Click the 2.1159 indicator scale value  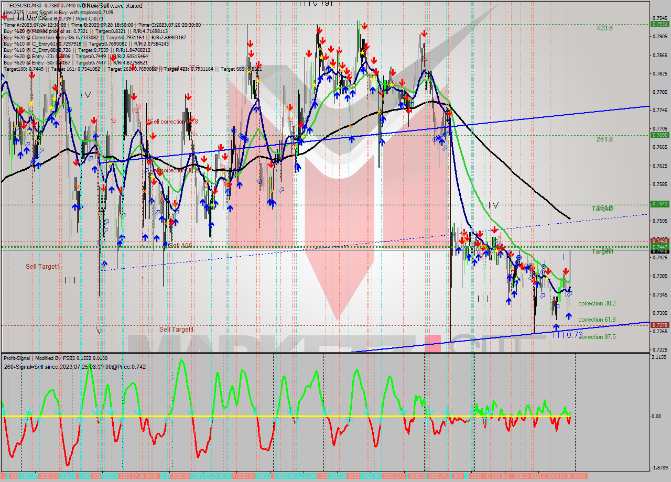coord(659,357)
